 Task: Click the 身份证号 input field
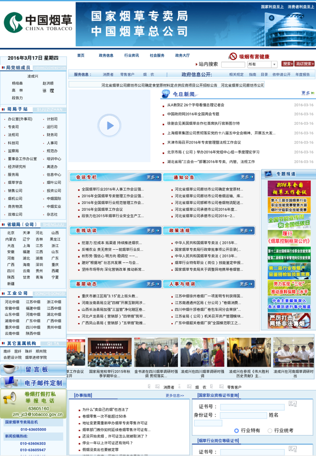pyautogui.click(x=243, y=415)
